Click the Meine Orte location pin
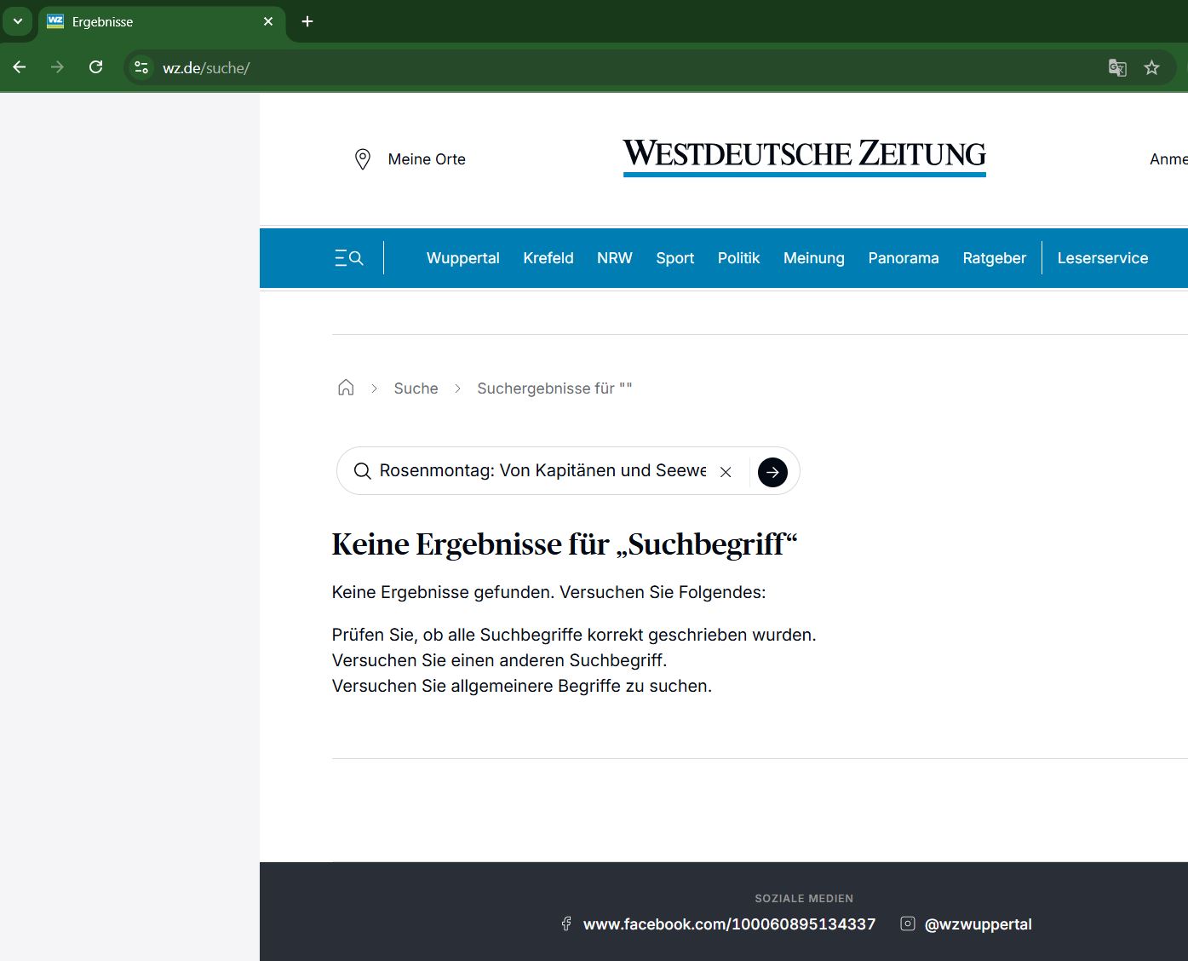The height and width of the screenshot is (961, 1188). [x=363, y=159]
